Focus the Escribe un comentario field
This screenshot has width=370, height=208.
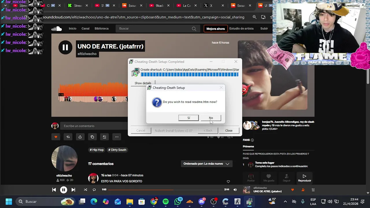pyautogui.click(x=94, y=126)
